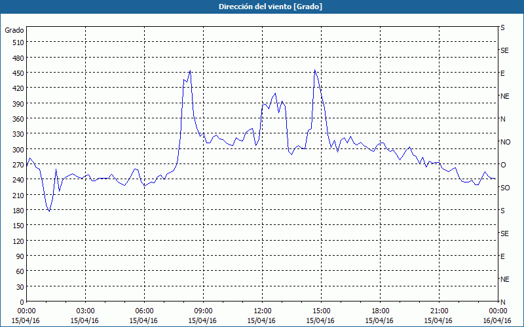
Task: Click the 180 value on the degree axis
Action: coord(18,211)
